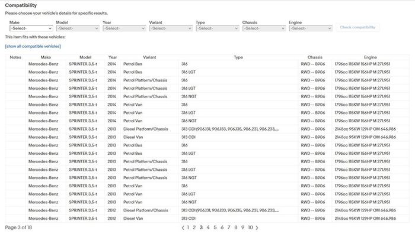Click '313 CDI' type in 2012 Diesel Van row
415x234 pixels.
pos(189,219)
